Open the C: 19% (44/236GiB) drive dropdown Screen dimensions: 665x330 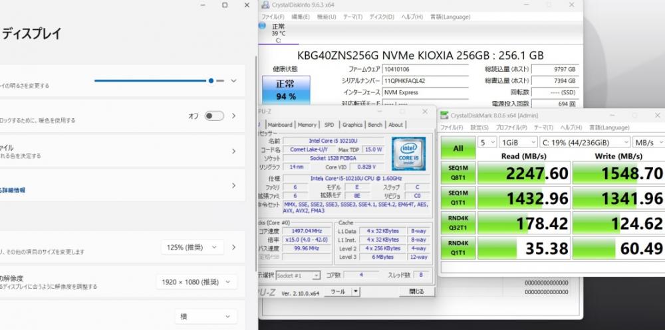[x=585, y=142]
